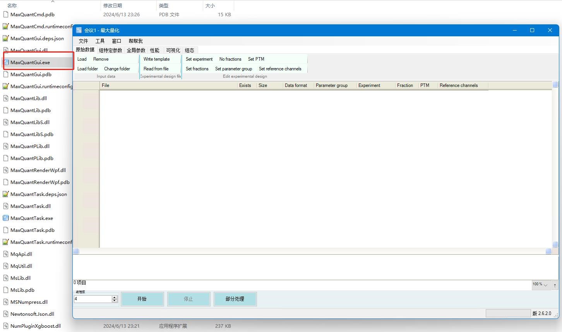Sort Explorer by the 类型 column
The width and height of the screenshot is (562, 332).
pyautogui.click(x=180, y=5)
